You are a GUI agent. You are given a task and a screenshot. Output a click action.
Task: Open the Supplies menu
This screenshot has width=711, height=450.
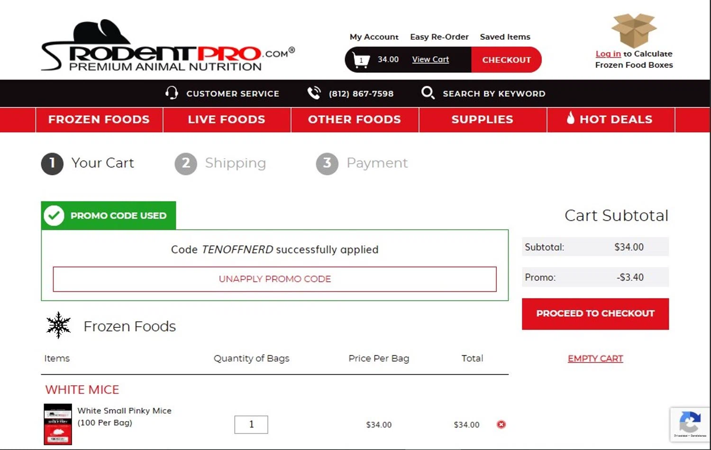pyautogui.click(x=483, y=119)
